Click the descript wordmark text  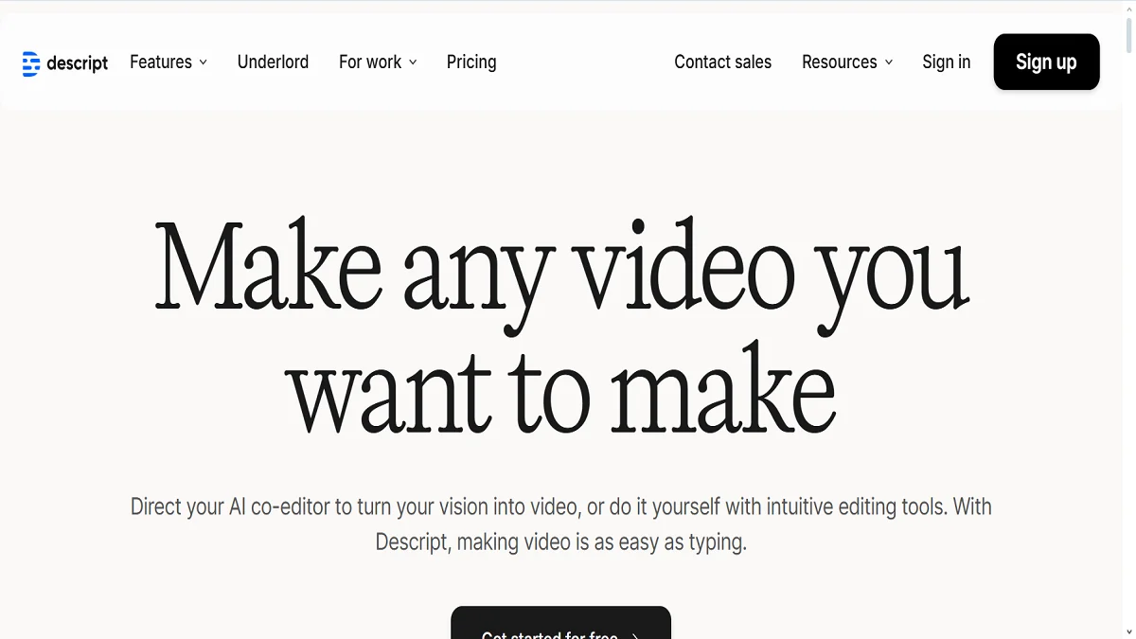tap(78, 63)
